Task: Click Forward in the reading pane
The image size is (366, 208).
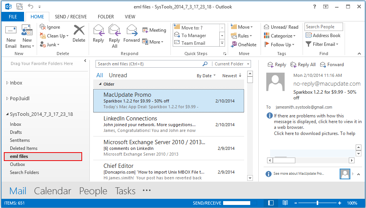Action: (332, 65)
